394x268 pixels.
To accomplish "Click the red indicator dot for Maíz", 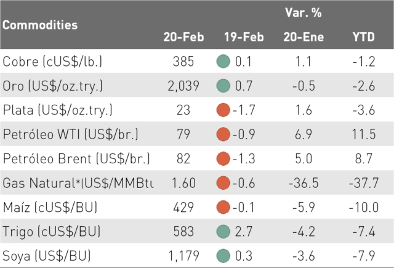I will tap(223, 207).
